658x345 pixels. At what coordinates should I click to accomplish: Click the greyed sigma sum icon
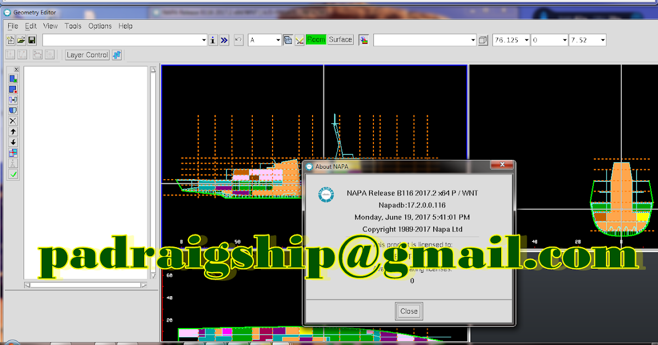point(14,163)
